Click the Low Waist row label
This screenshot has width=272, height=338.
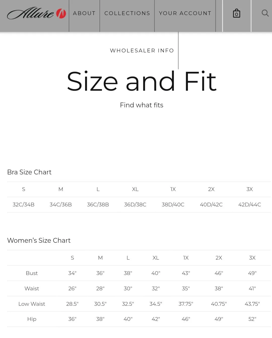32,304
